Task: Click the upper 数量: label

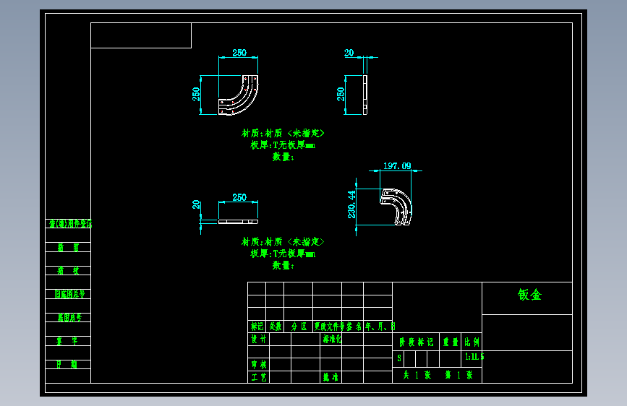Action: coord(283,157)
